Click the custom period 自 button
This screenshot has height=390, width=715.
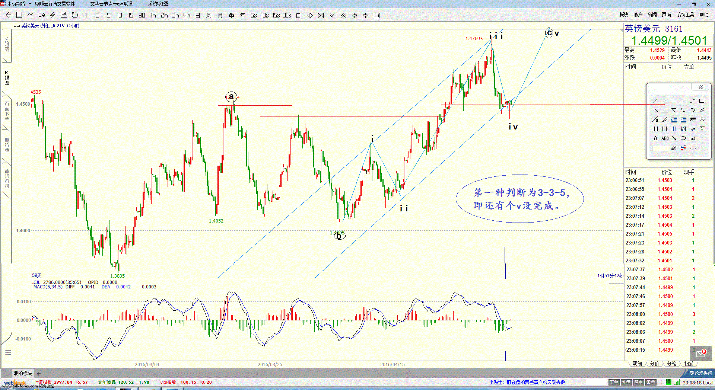[298, 15]
